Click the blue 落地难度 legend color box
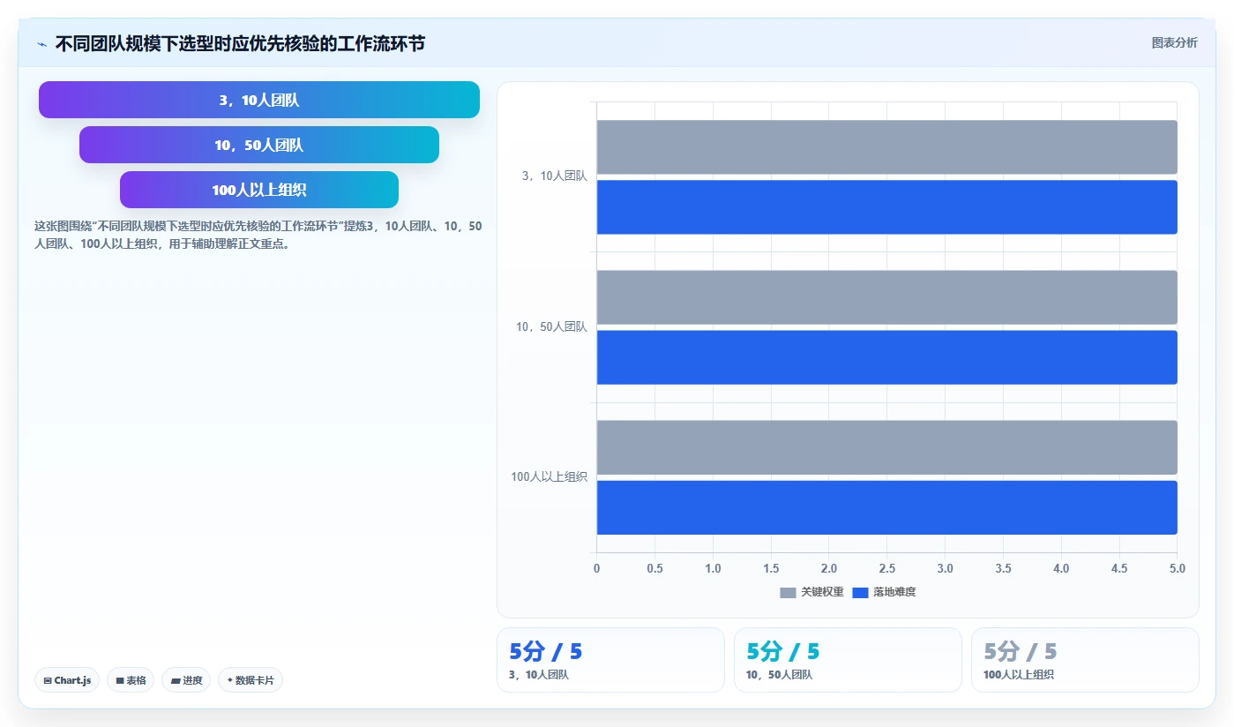Image resolution: width=1234 pixels, height=727 pixels. pyautogui.click(x=860, y=592)
